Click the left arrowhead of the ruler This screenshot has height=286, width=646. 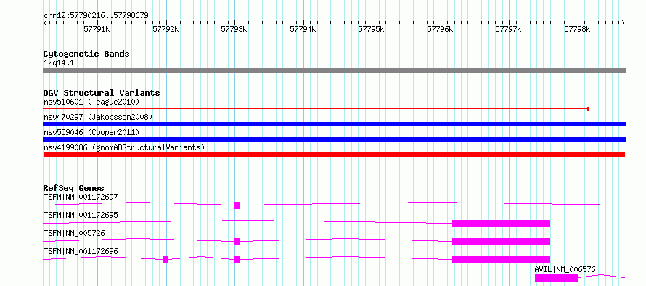(45, 23)
